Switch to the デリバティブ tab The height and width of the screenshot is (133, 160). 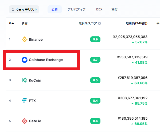coord(77,9)
